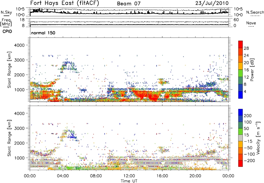
Task: Click the 'Fort Hays East (fitACF)' title
Action: pos(65,3)
